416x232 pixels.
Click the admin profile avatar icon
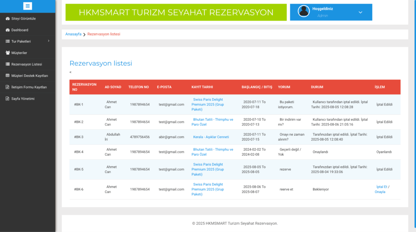click(x=304, y=11)
